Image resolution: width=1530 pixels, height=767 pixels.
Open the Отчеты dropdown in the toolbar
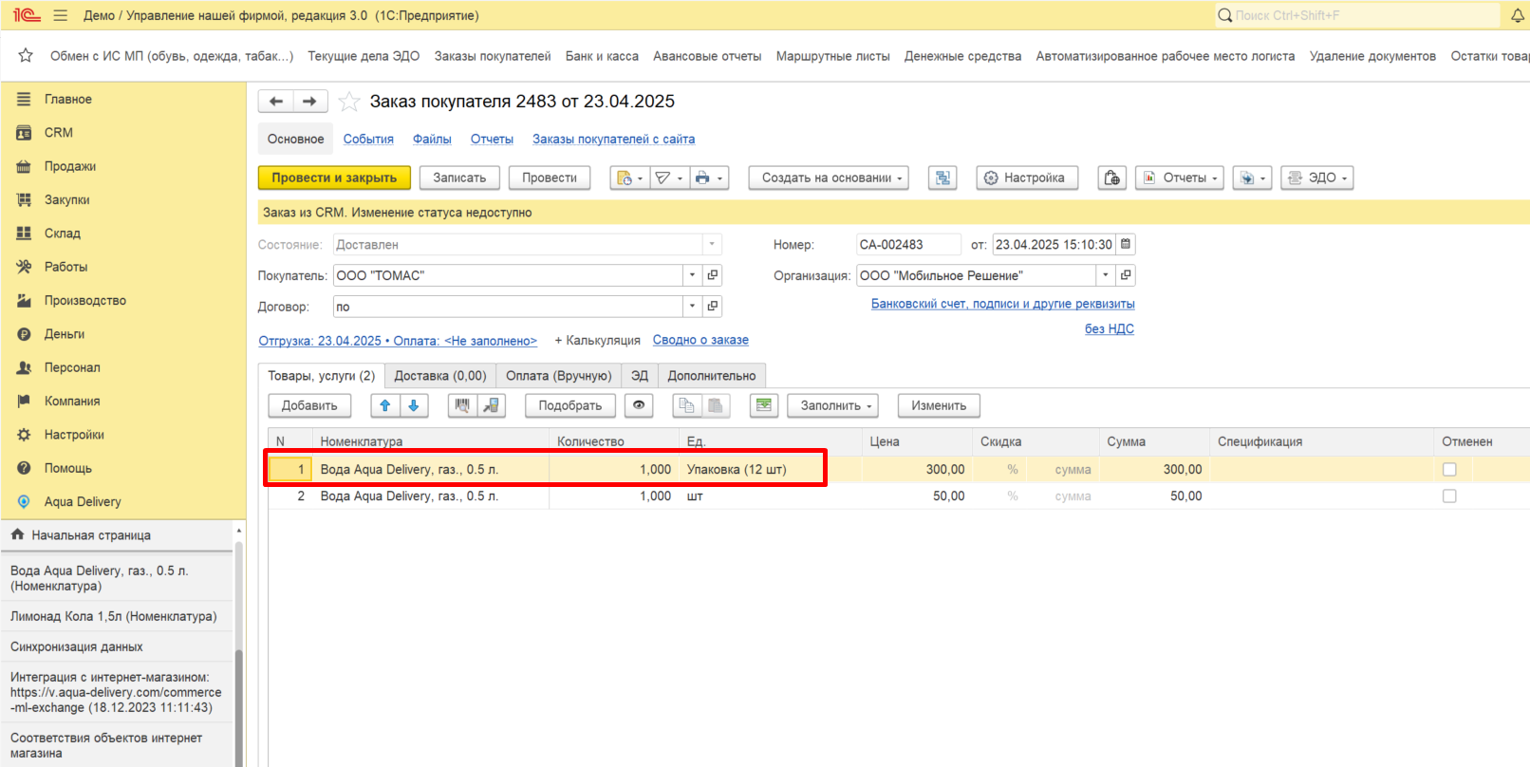pyautogui.click(x=1180, y=178)
